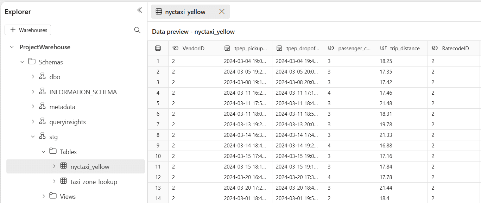Screen dimensions: 481x203
Task: Click pickup cell 2024-03-04 in row 1
Action: tap(246, 61)
